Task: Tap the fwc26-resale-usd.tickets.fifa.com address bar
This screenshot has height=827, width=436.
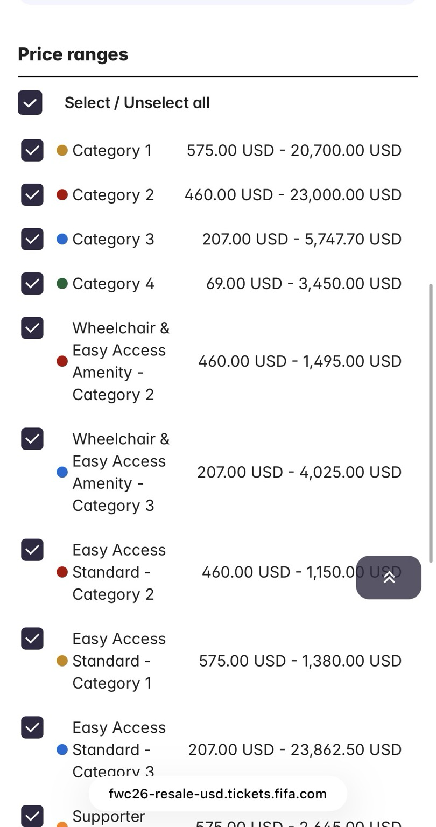Action: click(217, 794)
